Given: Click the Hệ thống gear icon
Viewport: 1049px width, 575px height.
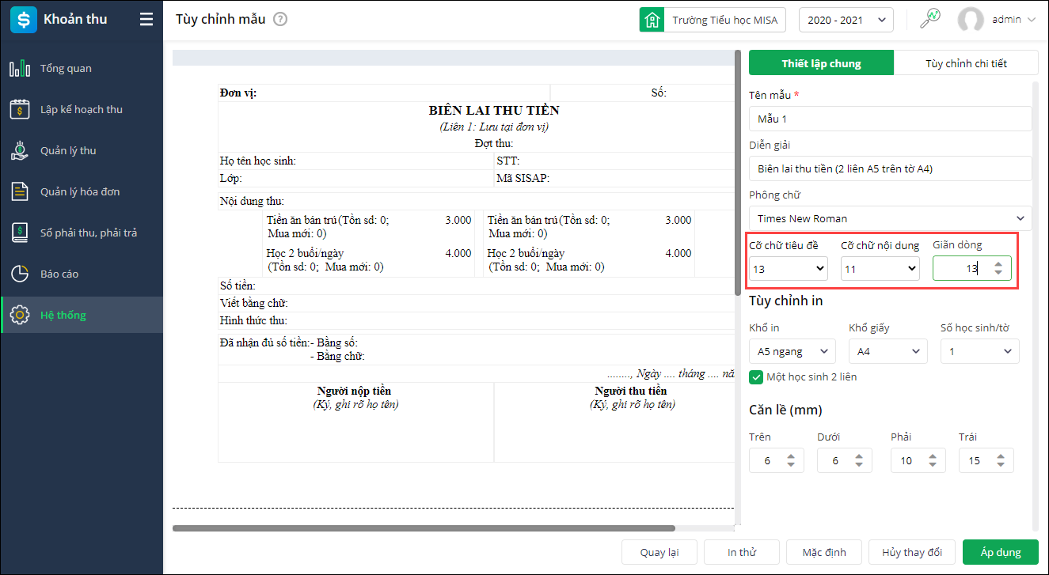Looking at the screenshot, I should pyautogui.click(x=20, y=316).
